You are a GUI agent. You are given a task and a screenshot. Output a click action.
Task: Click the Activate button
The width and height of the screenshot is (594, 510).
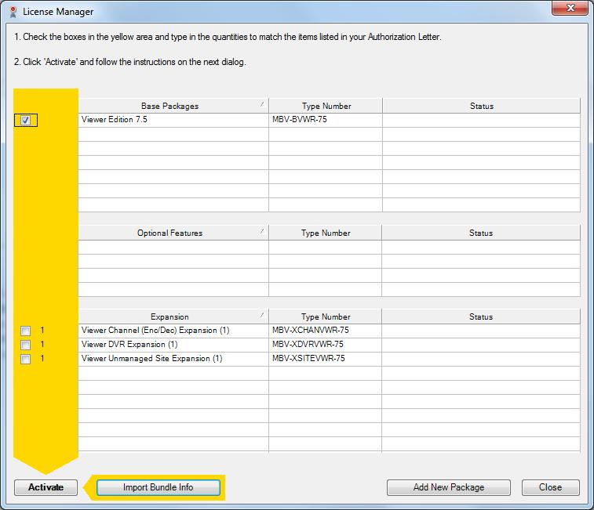[46, 487]
